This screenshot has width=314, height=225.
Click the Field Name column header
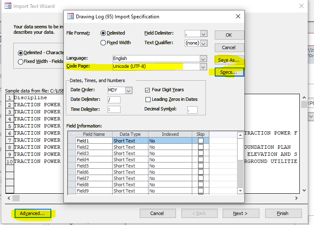[94, 134]
